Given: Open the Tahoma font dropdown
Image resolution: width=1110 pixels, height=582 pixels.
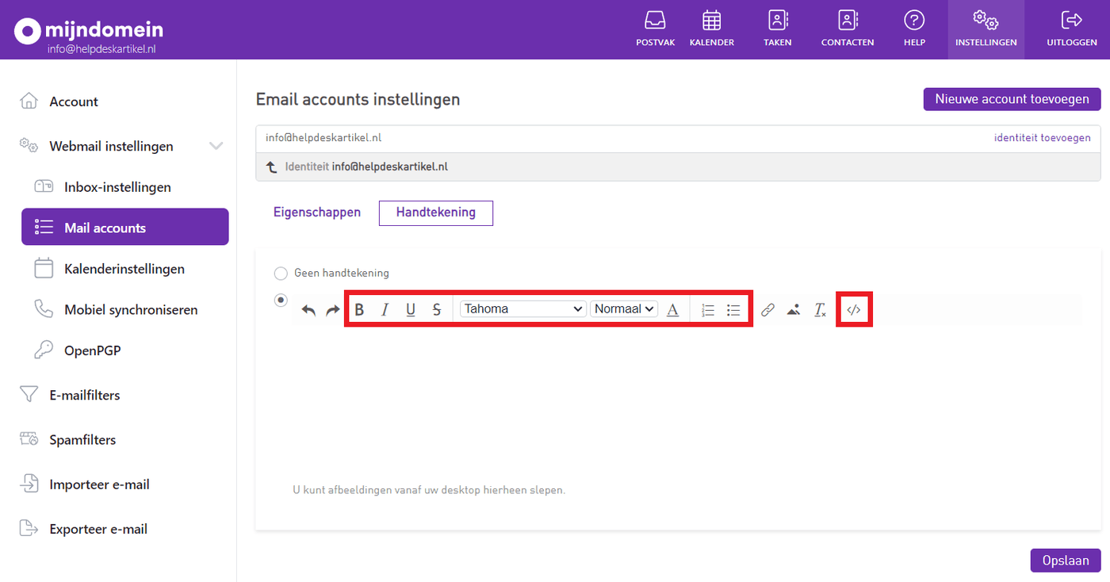Looking at the screenshot, I should 523,309.
